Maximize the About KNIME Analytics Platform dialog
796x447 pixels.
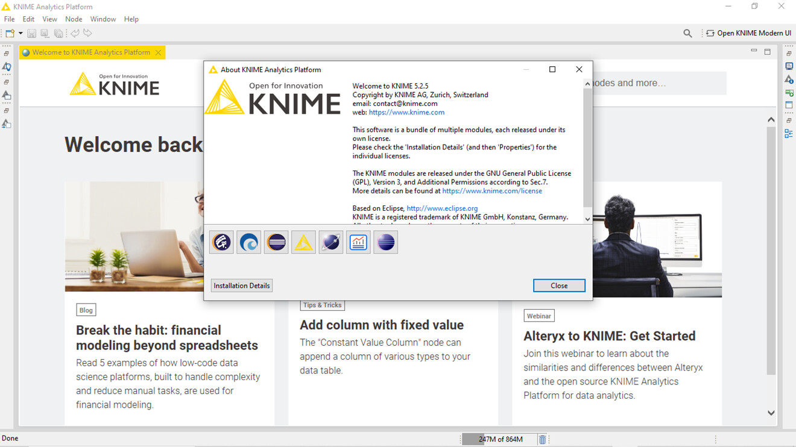pos(552,69)
